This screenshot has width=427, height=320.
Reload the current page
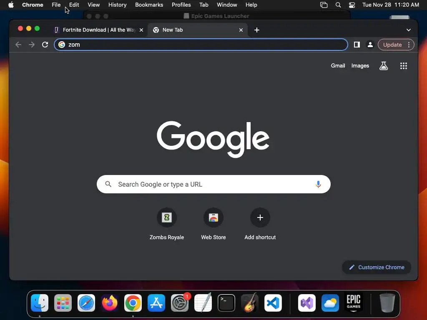45,45
